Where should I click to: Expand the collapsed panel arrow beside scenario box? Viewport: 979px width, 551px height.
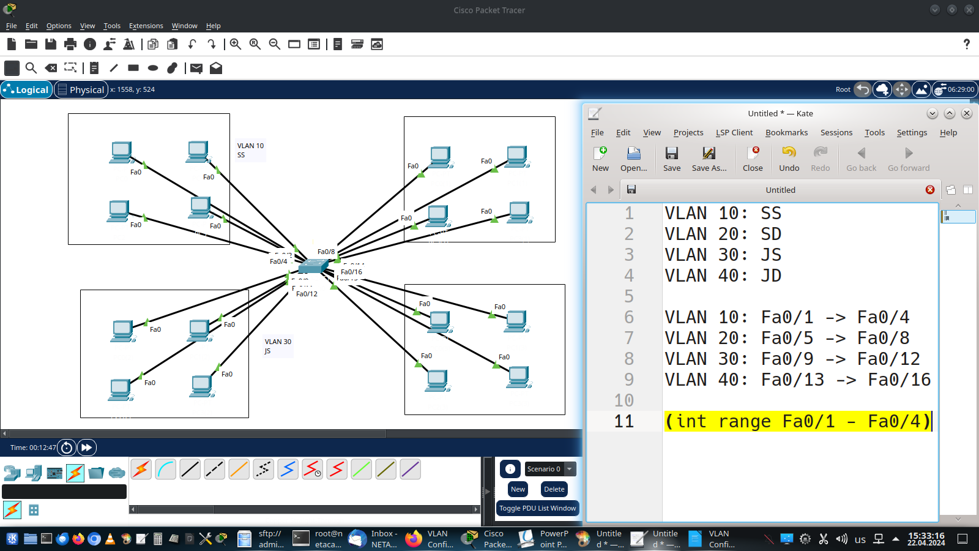pos(488,492)
